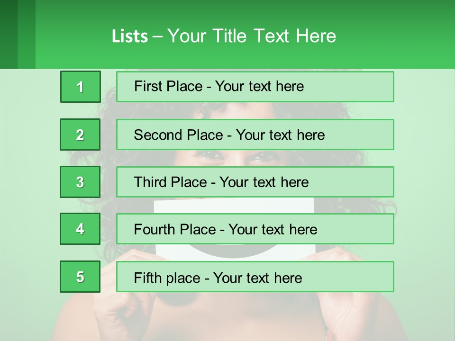Click the number 1 box
This screenshot has height=341, width=455.
(x=80, y=87)
